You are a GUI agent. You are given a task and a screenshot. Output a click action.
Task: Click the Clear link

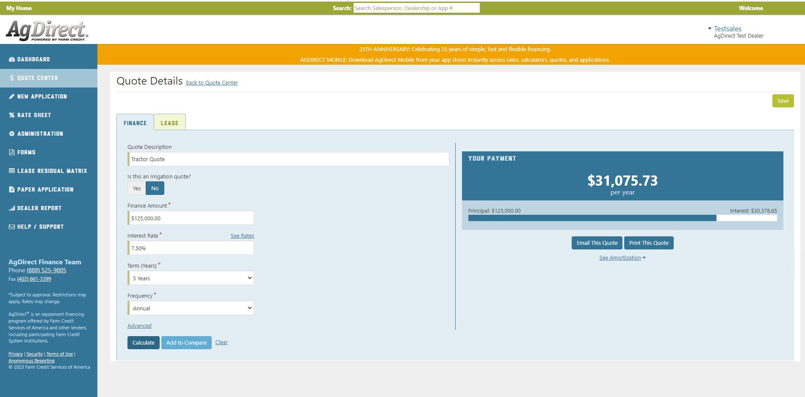coord(221,342)
